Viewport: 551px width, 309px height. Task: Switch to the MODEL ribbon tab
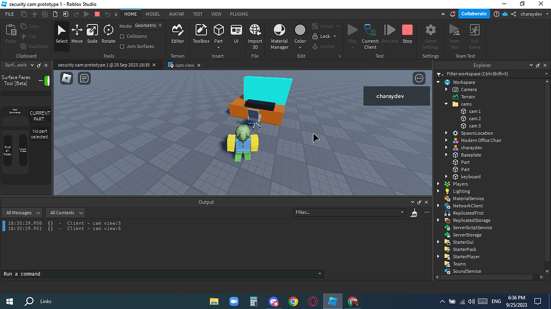tap(152, 14)
